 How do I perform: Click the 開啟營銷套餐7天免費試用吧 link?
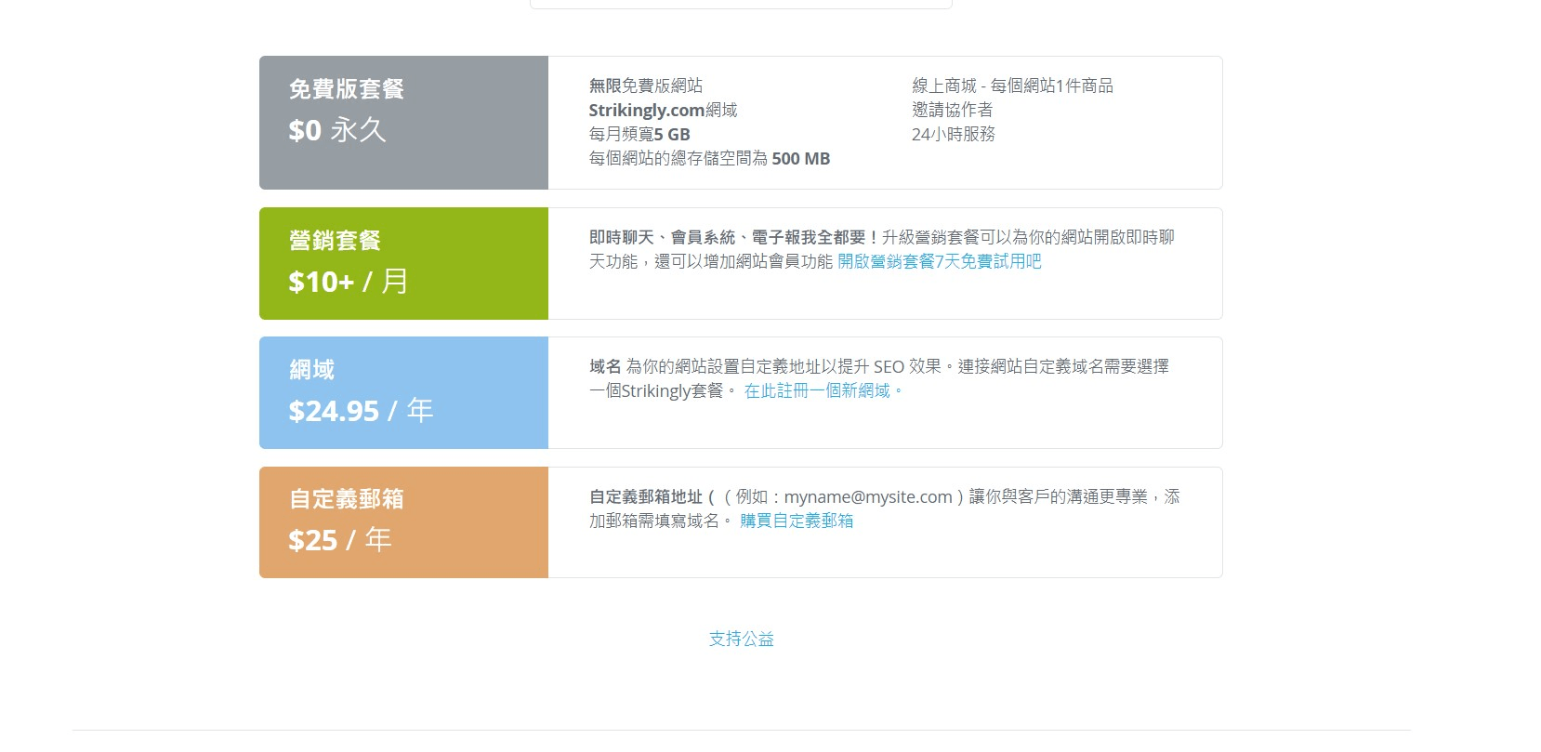tap(939, 262)
